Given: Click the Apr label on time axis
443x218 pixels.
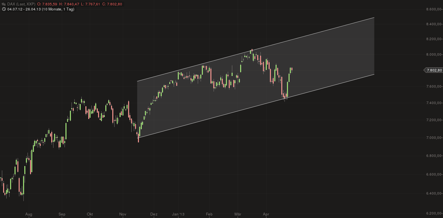Looking at the screenshot, I should pyautogui.click(x=266, y=214).
